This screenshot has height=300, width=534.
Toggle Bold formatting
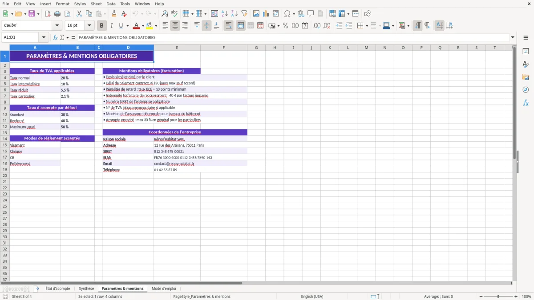(102, 26)
